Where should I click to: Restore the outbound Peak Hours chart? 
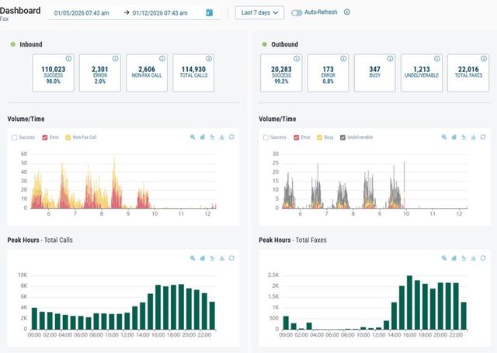point(464,258)
